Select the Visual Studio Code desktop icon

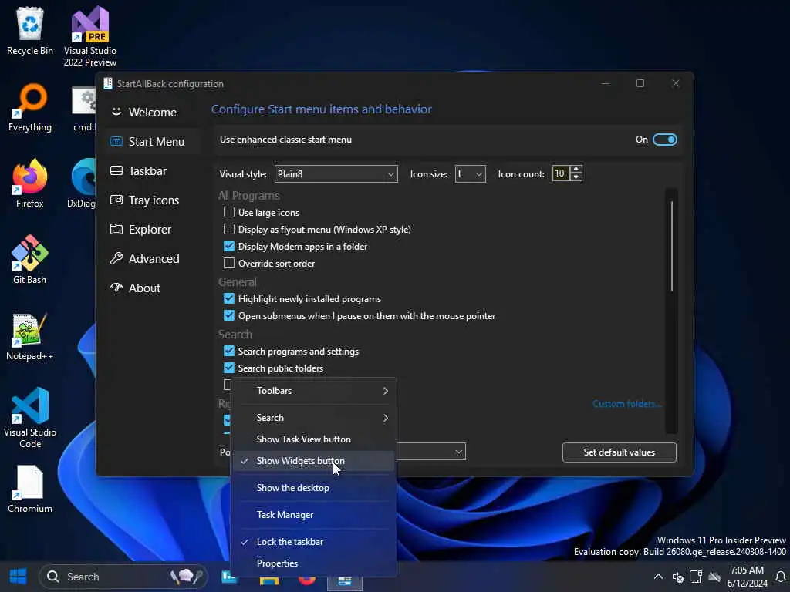click(x=30, y=418)
